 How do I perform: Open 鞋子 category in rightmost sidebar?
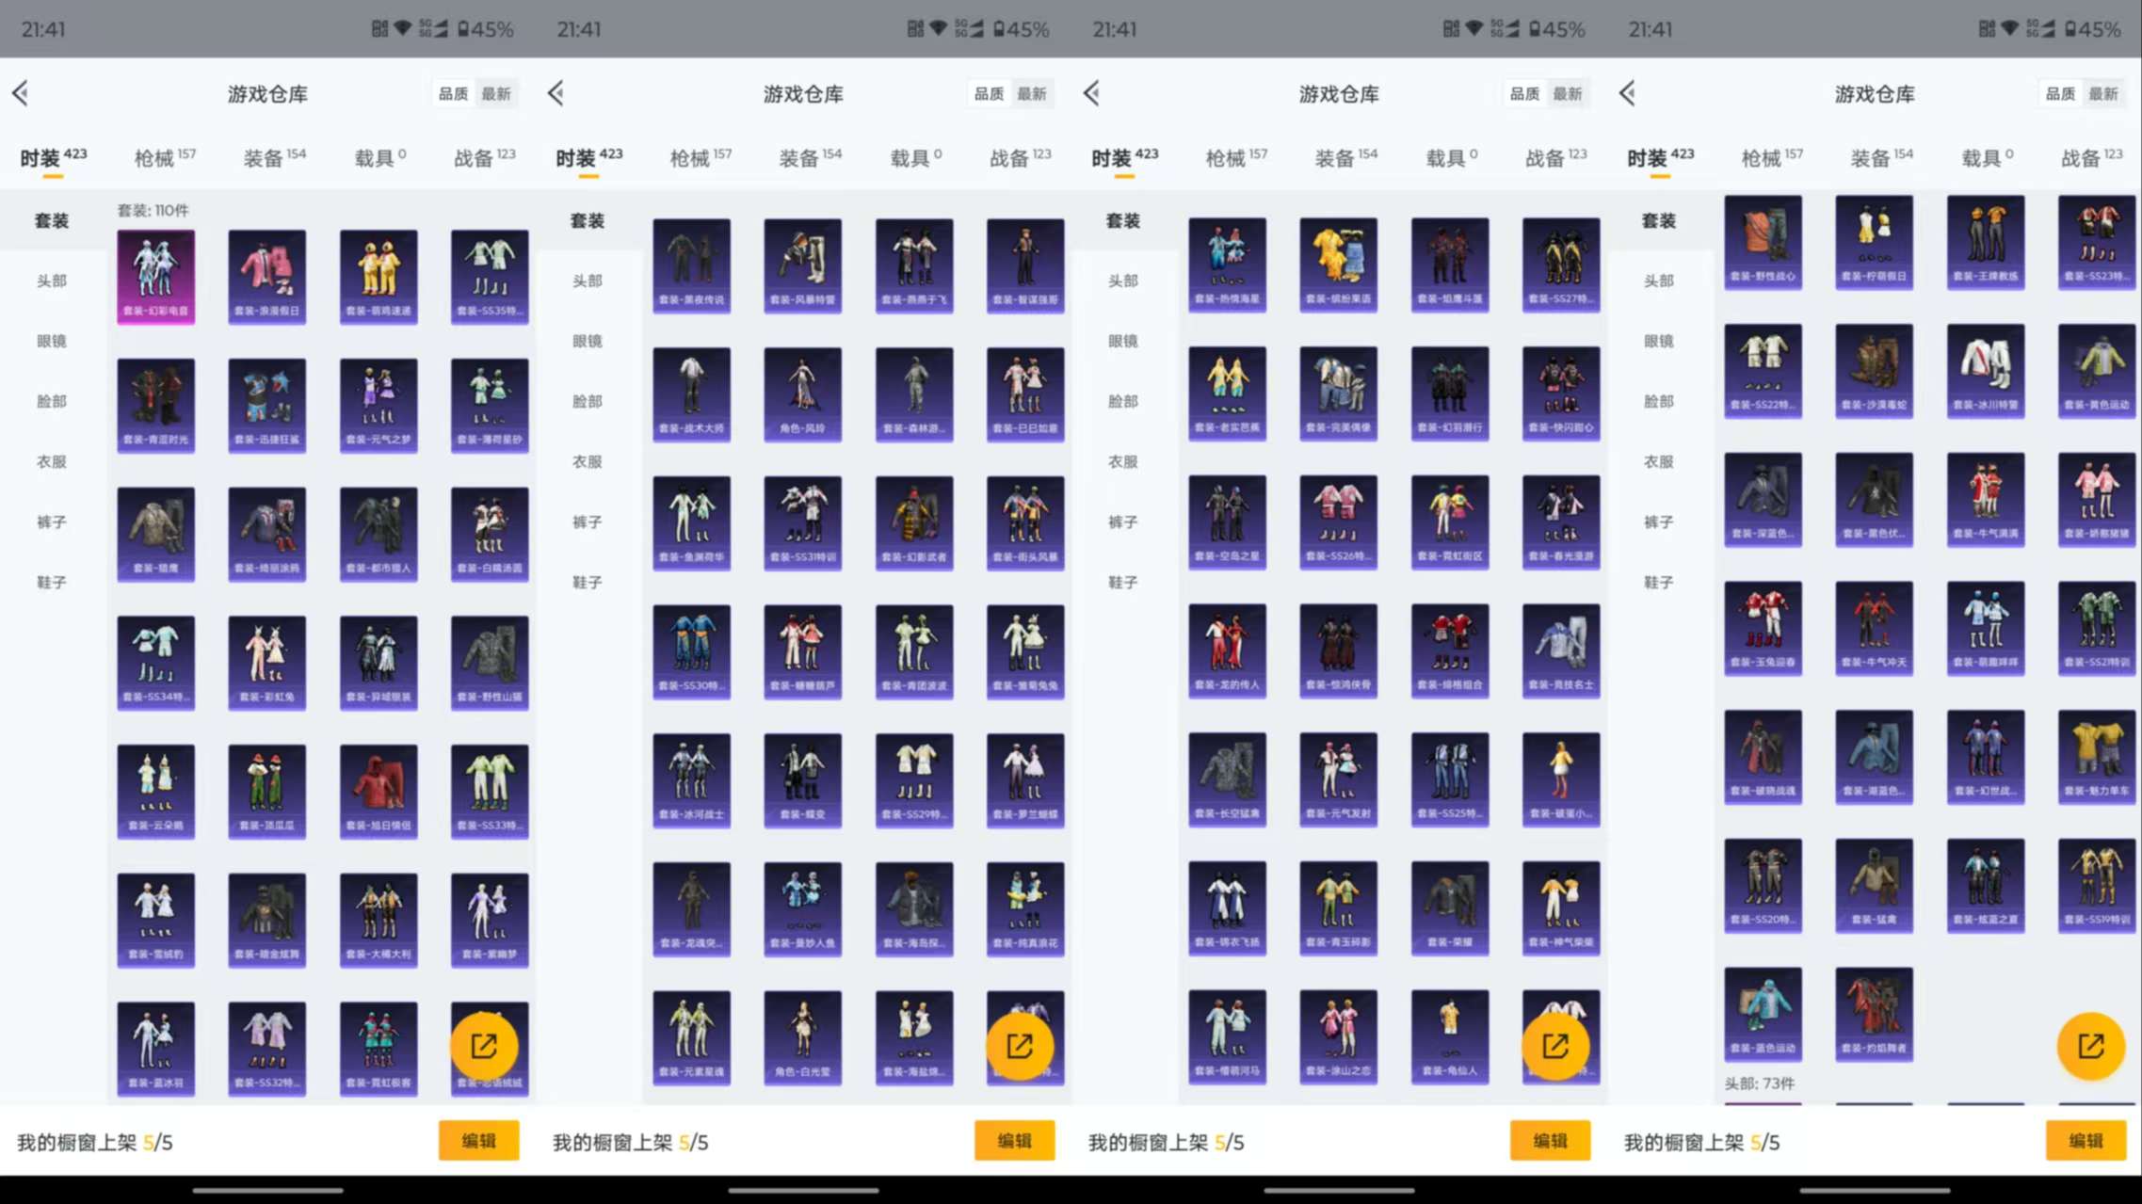point(1658,583)
